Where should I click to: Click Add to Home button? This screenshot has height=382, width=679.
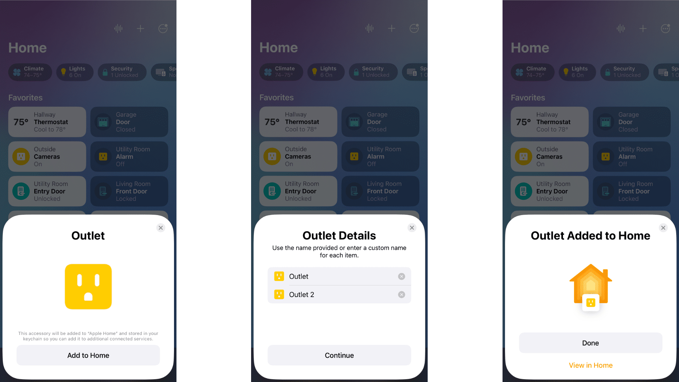pos(88,355)
